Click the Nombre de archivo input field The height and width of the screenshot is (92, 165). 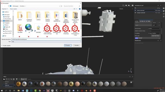point(46,39)
